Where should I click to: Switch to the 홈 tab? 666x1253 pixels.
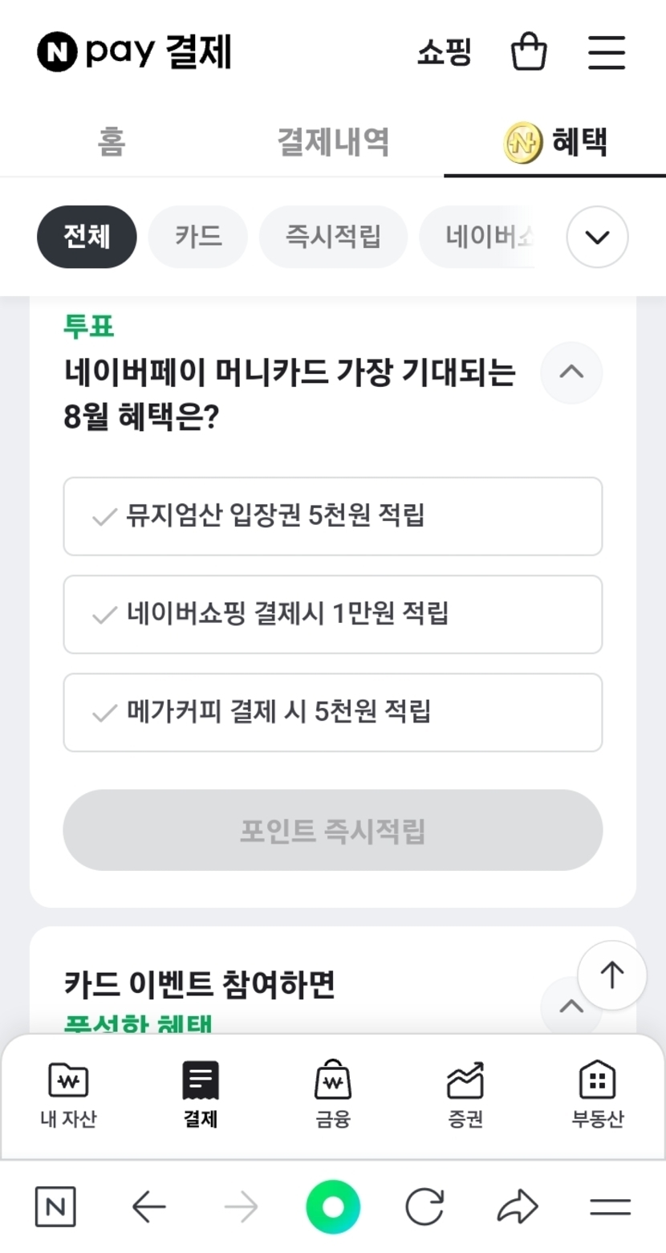coord(112,142)
